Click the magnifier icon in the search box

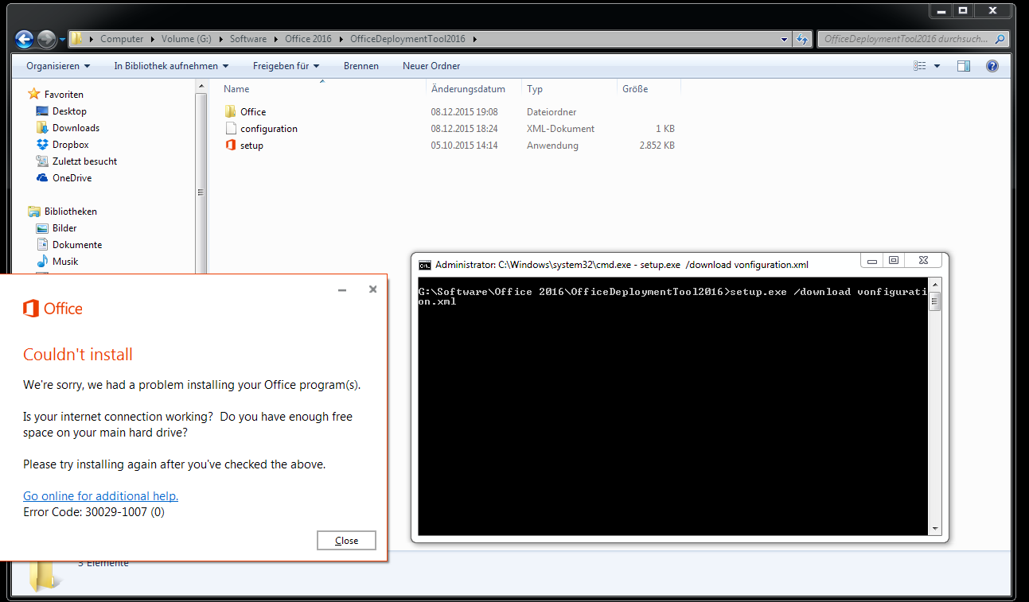coord(1000,39)
